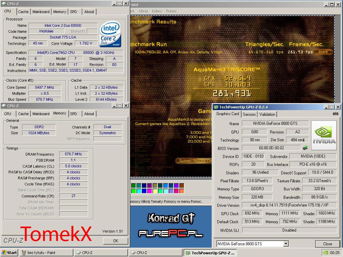This screenshot has width=343, height=257.
Task: Click the GPU Clock value '692 MHz'
Action: [x=252, y=213]
